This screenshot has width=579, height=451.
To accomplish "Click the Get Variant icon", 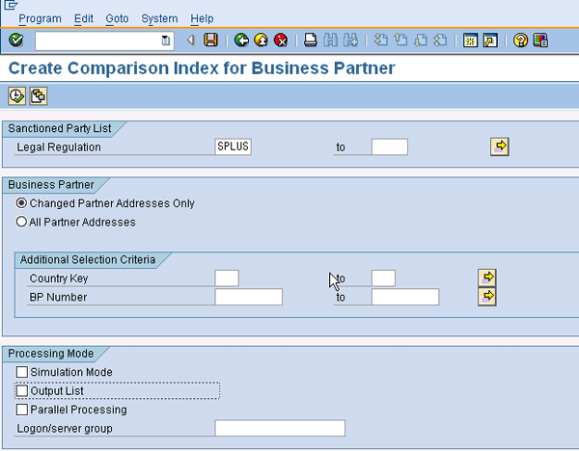I will pos(39,96).
